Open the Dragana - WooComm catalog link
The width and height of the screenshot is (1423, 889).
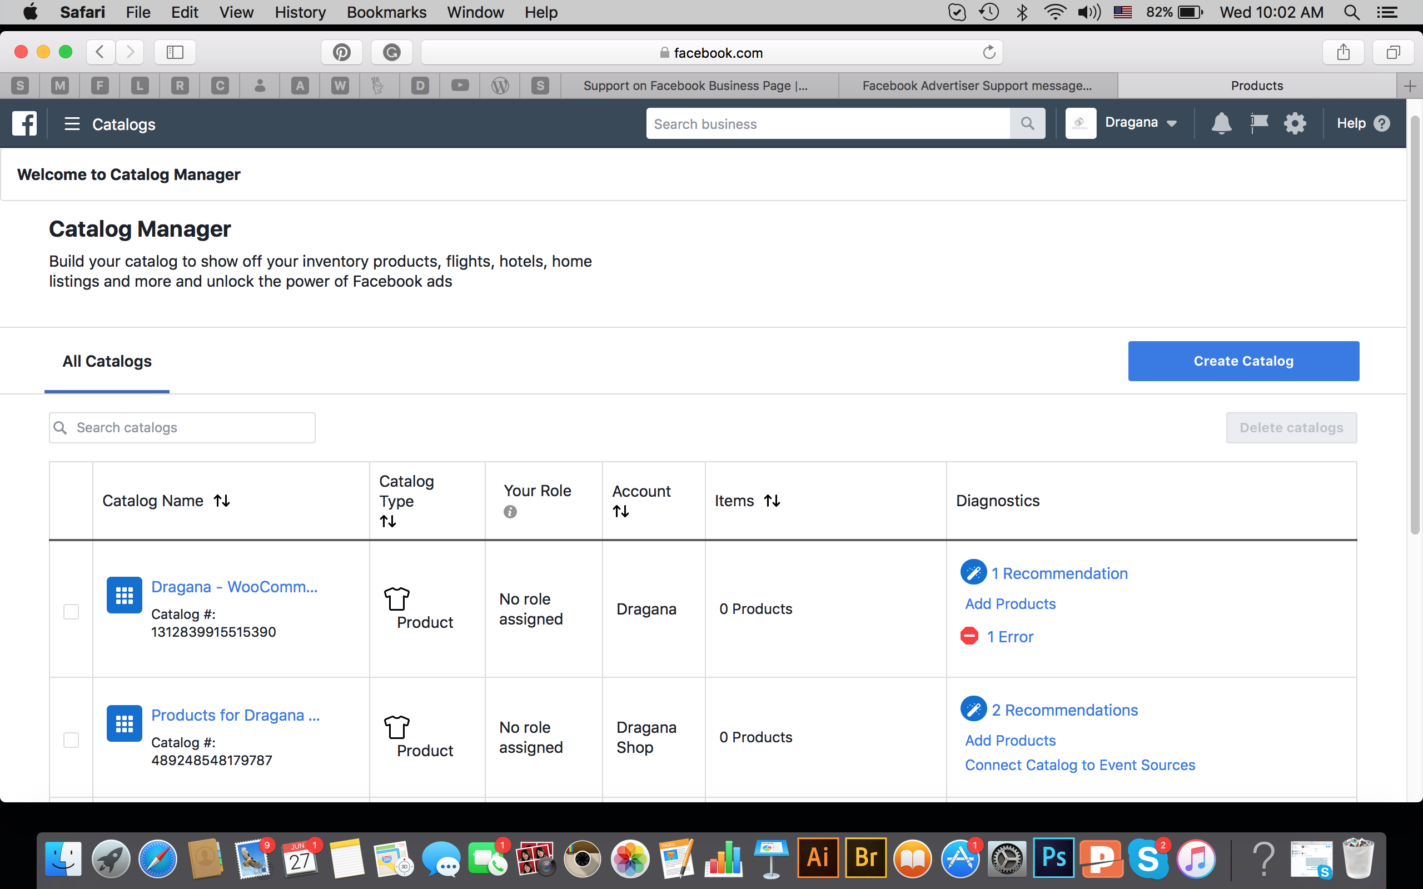click(x=234, y=587)
